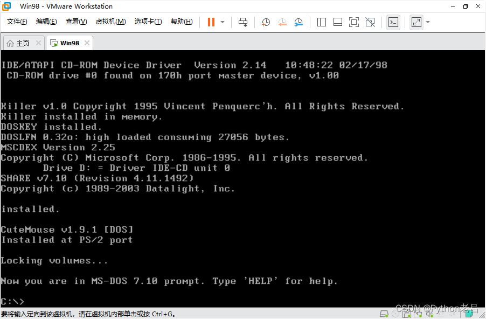The height and width of the screenshot is (319, 486).
Task: Click the 'Installed at PS/2 port' line
Action: [67, 240]
